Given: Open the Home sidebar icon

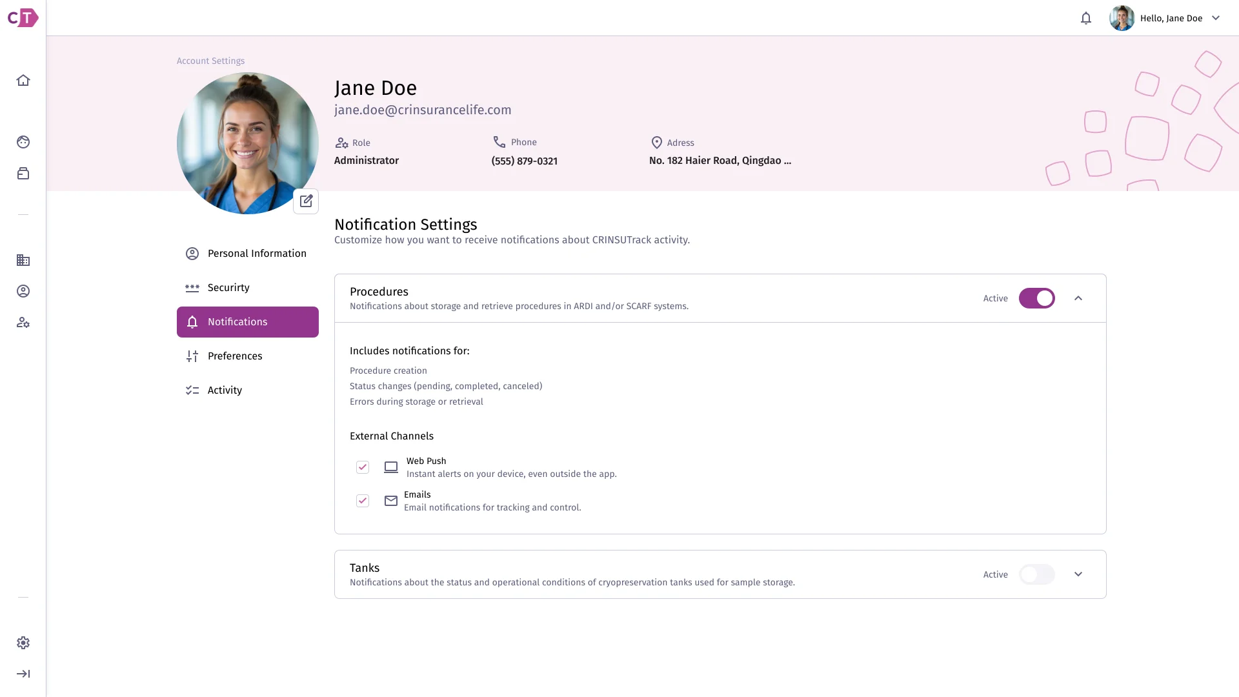Looking at the screenshot, I should [x=23, y=80].
